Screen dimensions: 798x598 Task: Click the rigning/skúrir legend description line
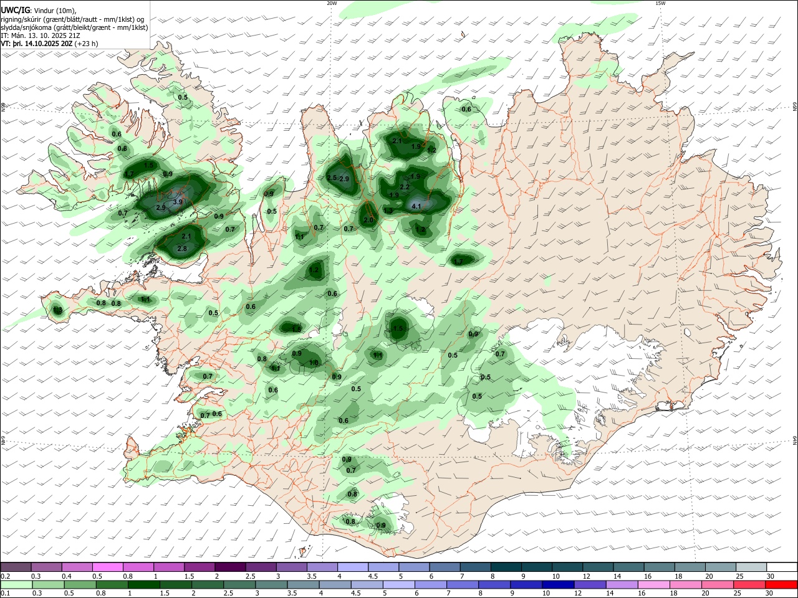[72, 19]
